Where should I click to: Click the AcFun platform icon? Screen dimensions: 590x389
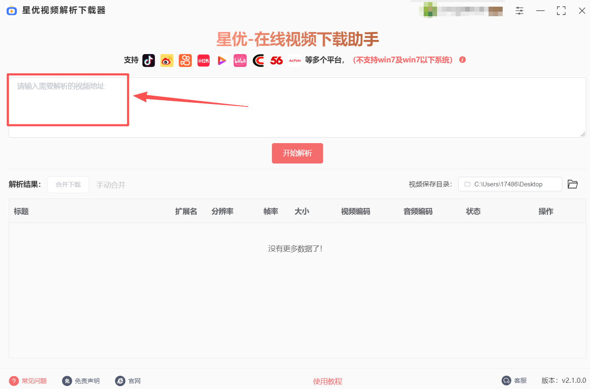[x=295, y=60]
